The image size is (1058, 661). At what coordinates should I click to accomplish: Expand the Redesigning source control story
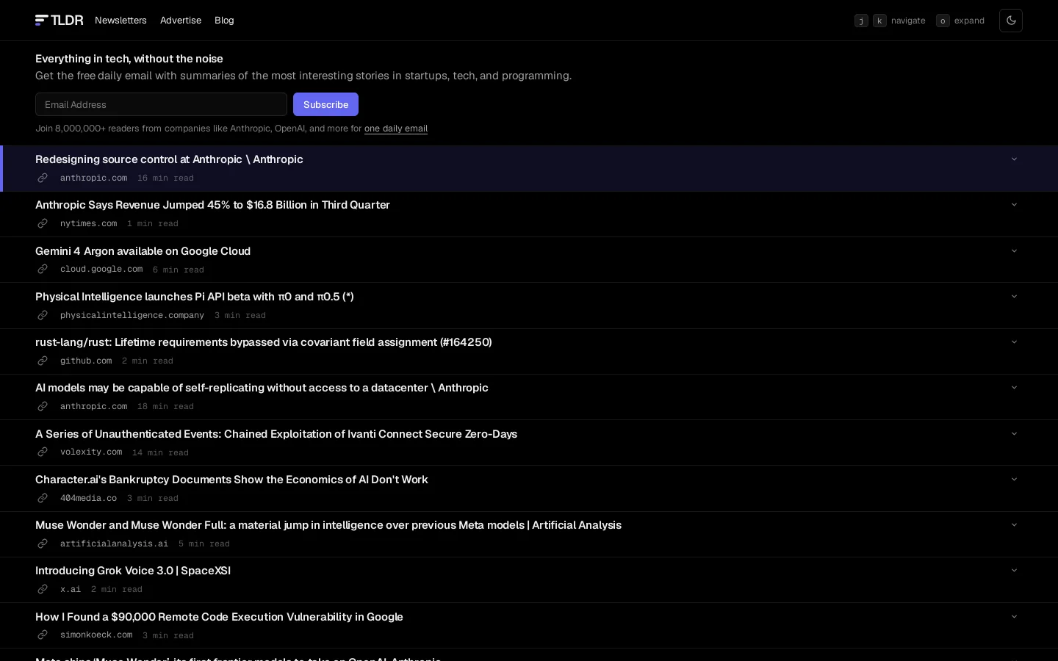[x=1014, y=159]
